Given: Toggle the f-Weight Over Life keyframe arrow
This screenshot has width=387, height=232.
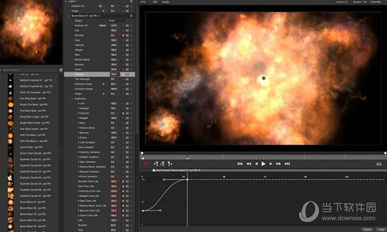Looking at the screenshot, I should coord(123,196).
